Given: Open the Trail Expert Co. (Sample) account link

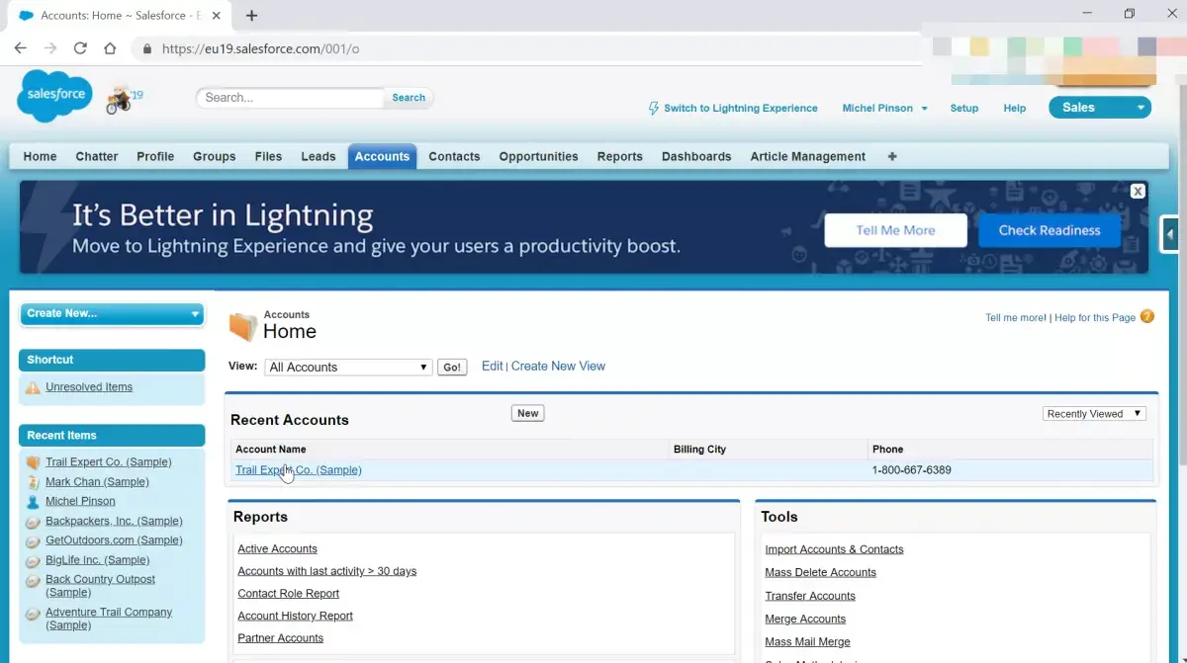Looking at the screenshot, I should coord(299,470).
